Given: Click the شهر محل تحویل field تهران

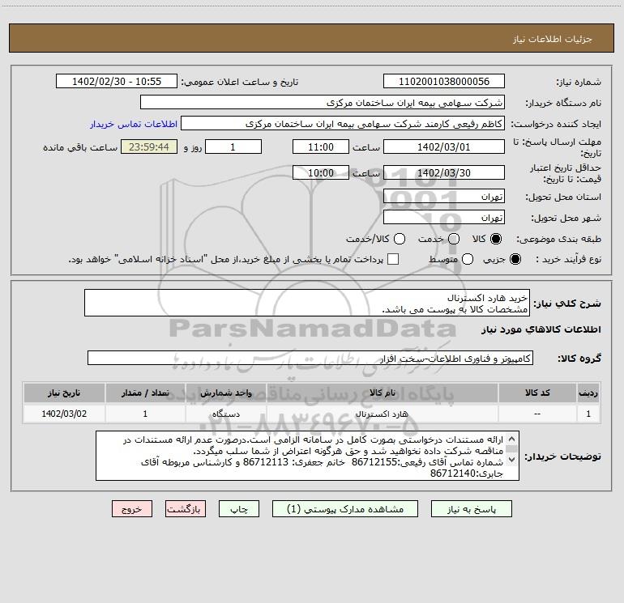Looking at the screenshot, I should [444, 218].
